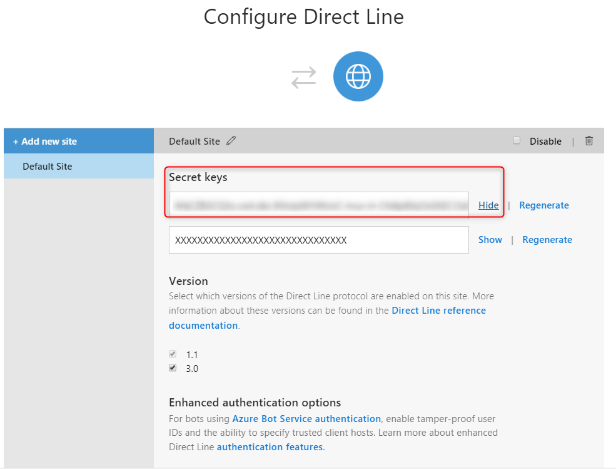Regenerate the second secret key
The image size is (616, 469).
pos(547,240)
